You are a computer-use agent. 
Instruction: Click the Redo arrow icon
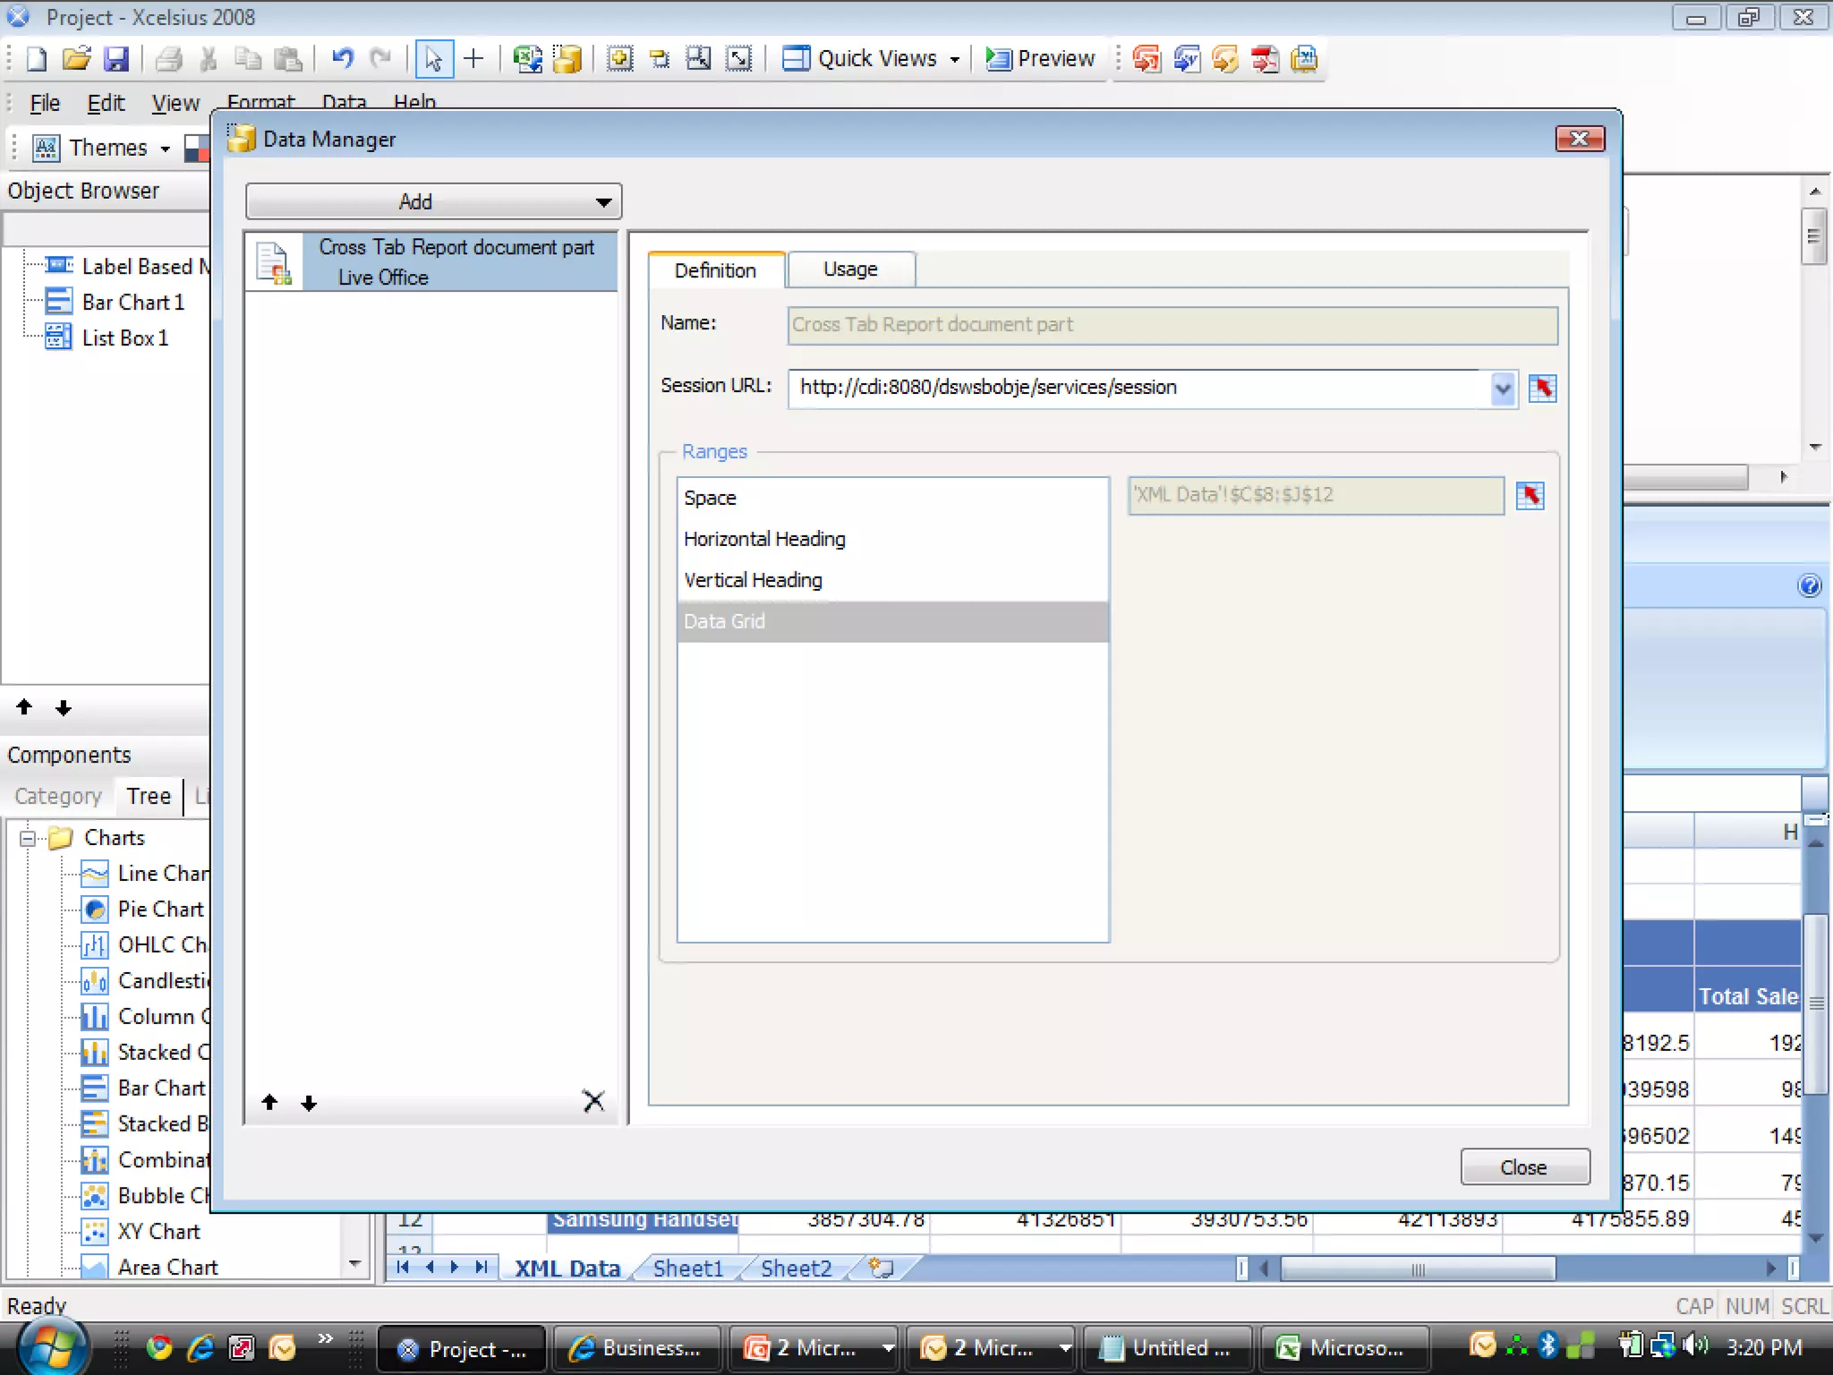click(x=381, y=59)
